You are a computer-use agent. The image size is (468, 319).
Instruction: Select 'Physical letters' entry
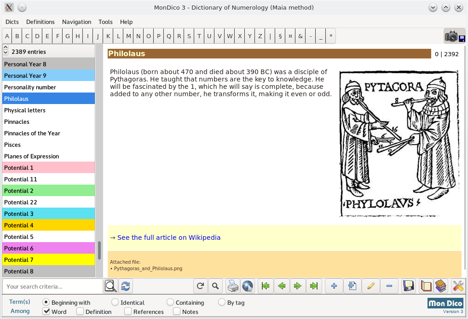coord(49,110)
